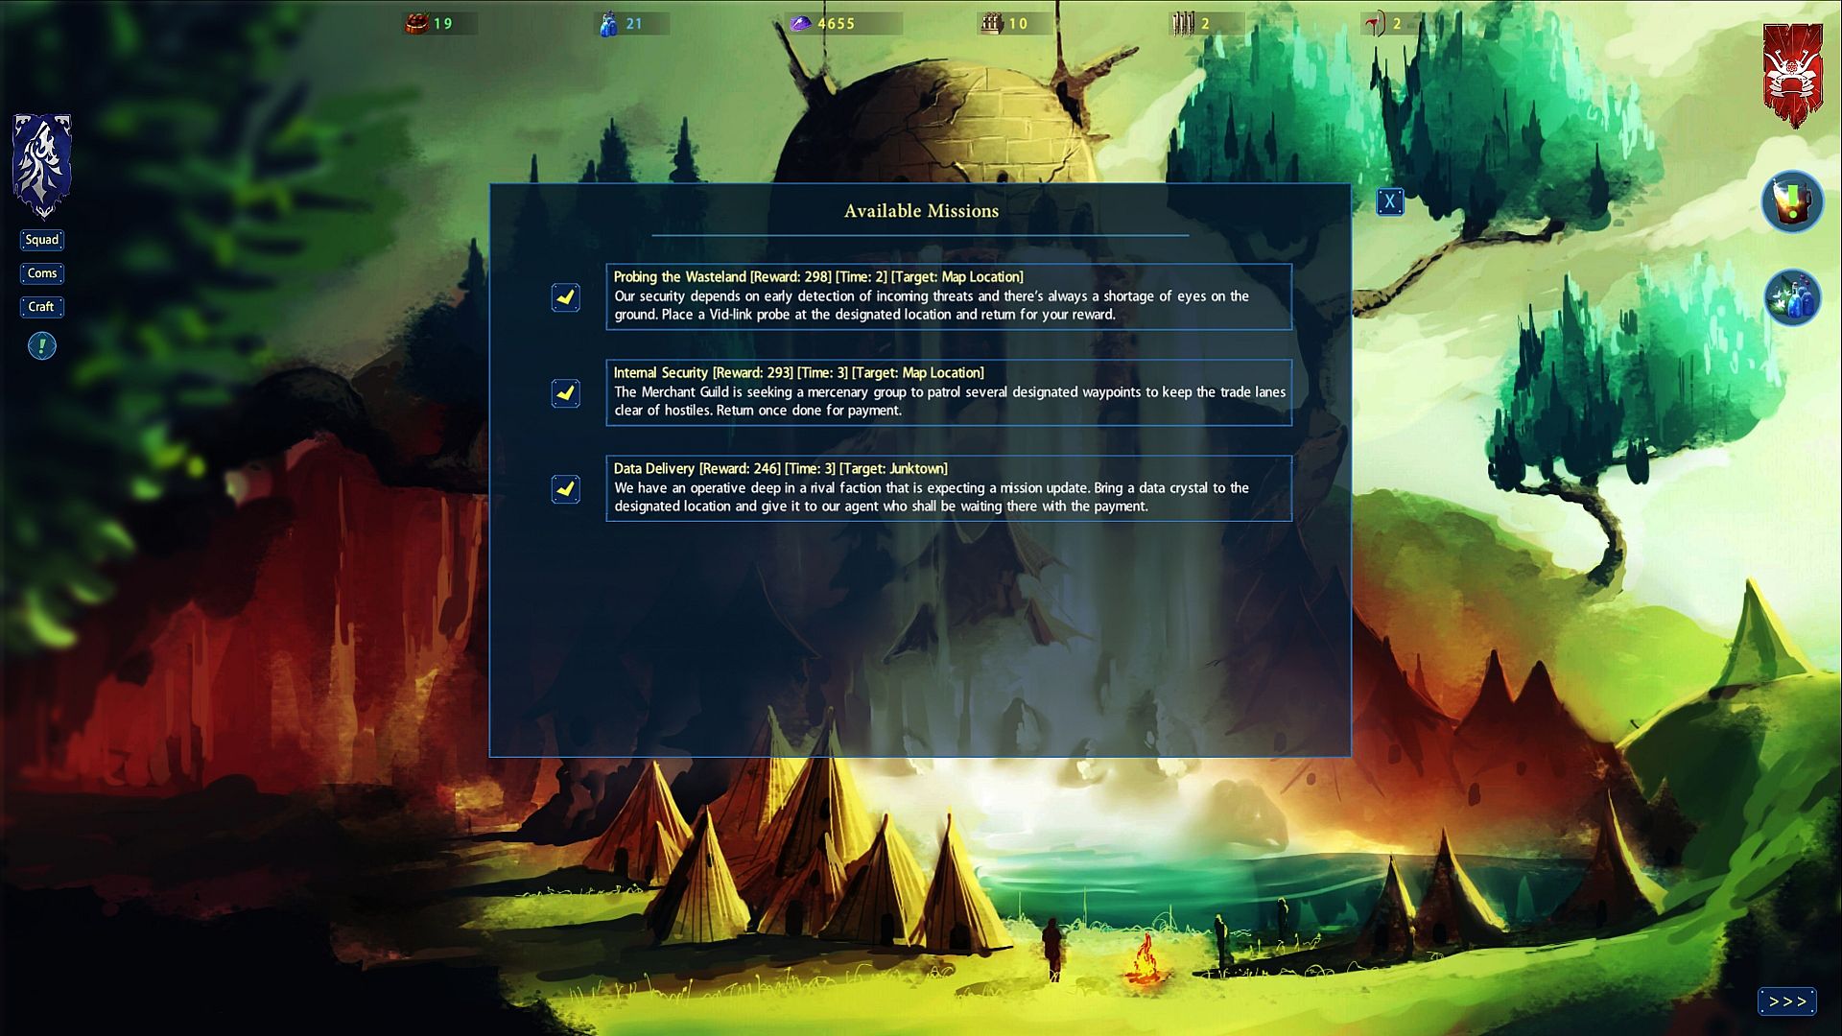Open the Craft menu
The image size is (1842, 1036).
pyautogui.click(x=41, y=307)
